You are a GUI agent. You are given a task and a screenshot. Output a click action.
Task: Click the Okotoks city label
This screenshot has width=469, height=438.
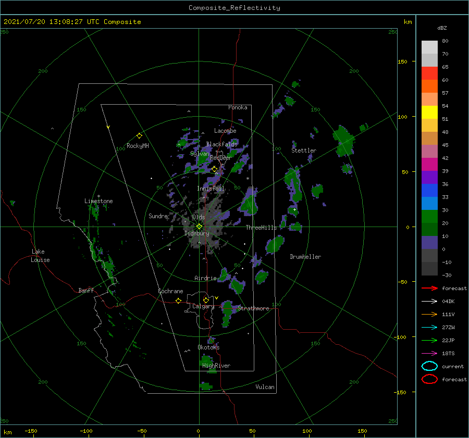pos(208,347)
